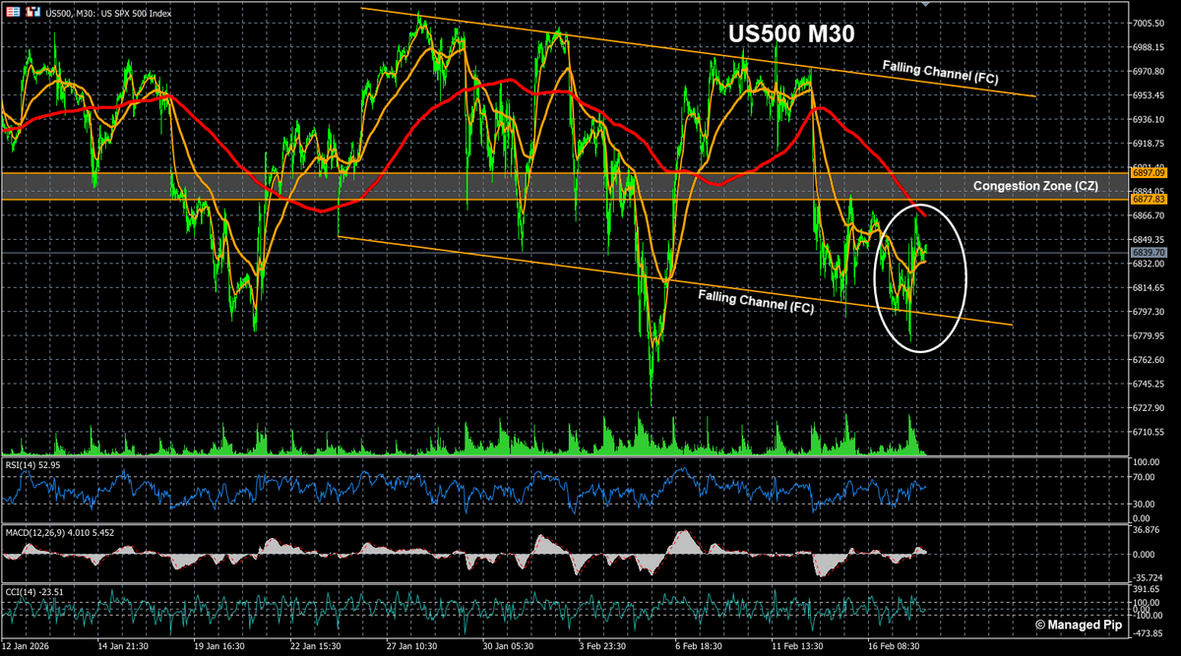Click the lower Falling Channel (FC) label

pyautogui.click(x=756, y=301)
